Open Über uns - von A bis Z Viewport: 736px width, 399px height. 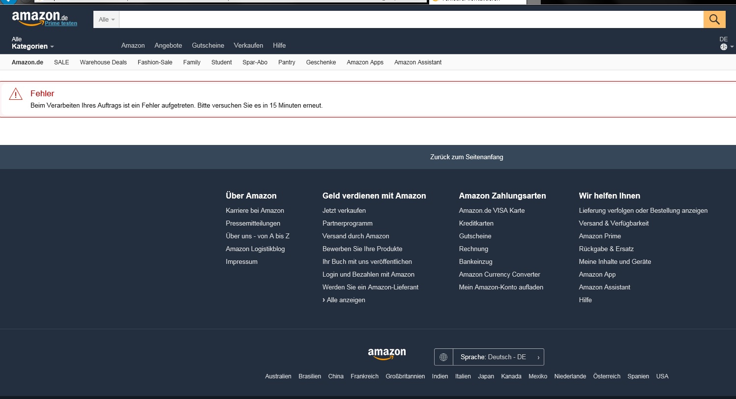click(258, 236)
